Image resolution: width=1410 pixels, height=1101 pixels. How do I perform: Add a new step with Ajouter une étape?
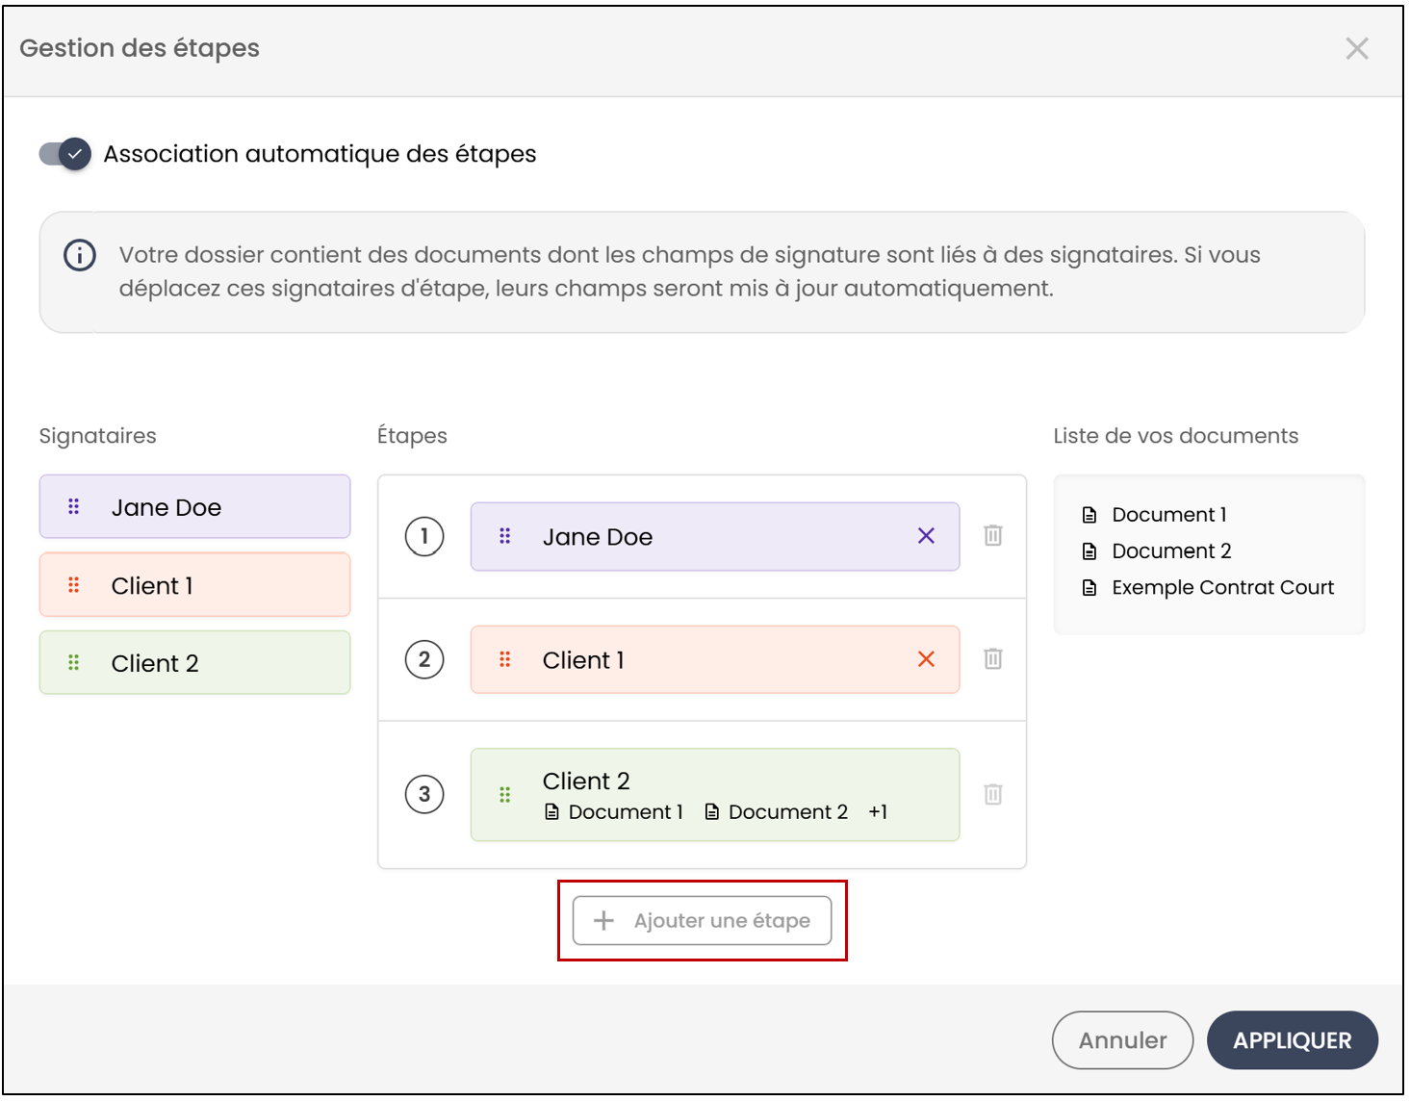703,921
